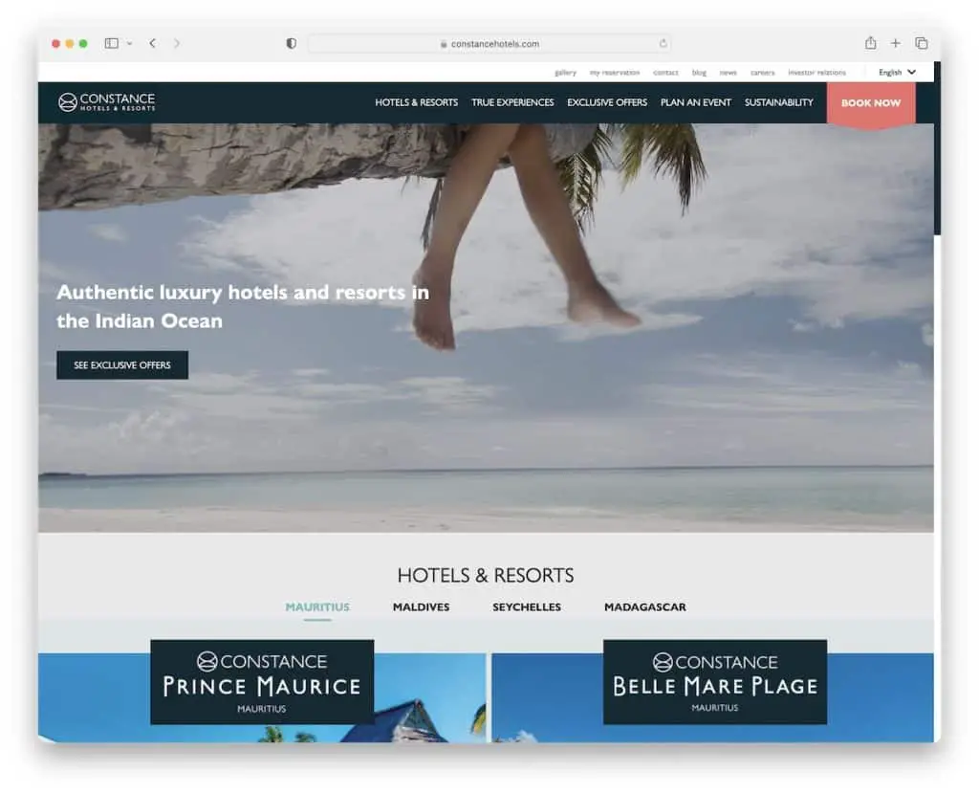This screenshot has width=979, height=793.
Task: Open the contact link
Action: [665, 73]
